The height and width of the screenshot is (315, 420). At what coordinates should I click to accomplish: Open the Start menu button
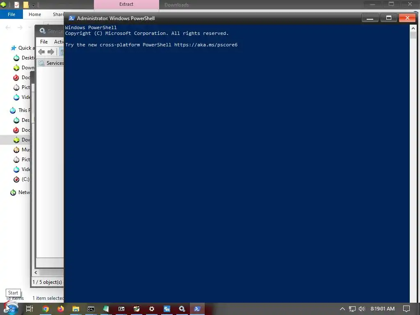11,308
